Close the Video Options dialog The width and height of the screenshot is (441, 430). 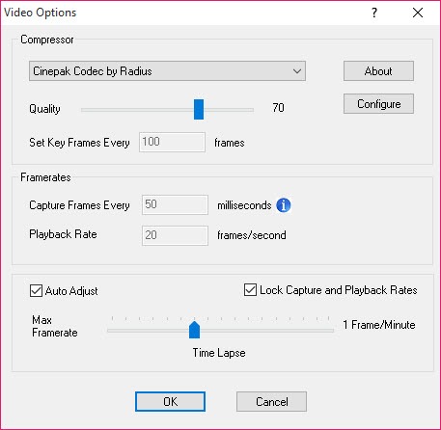[418, 13]
